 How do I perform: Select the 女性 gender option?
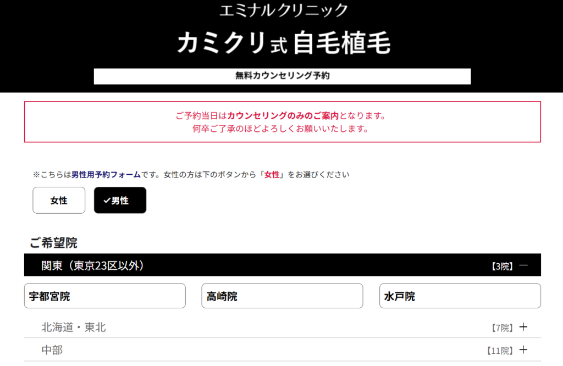[59, 200]
